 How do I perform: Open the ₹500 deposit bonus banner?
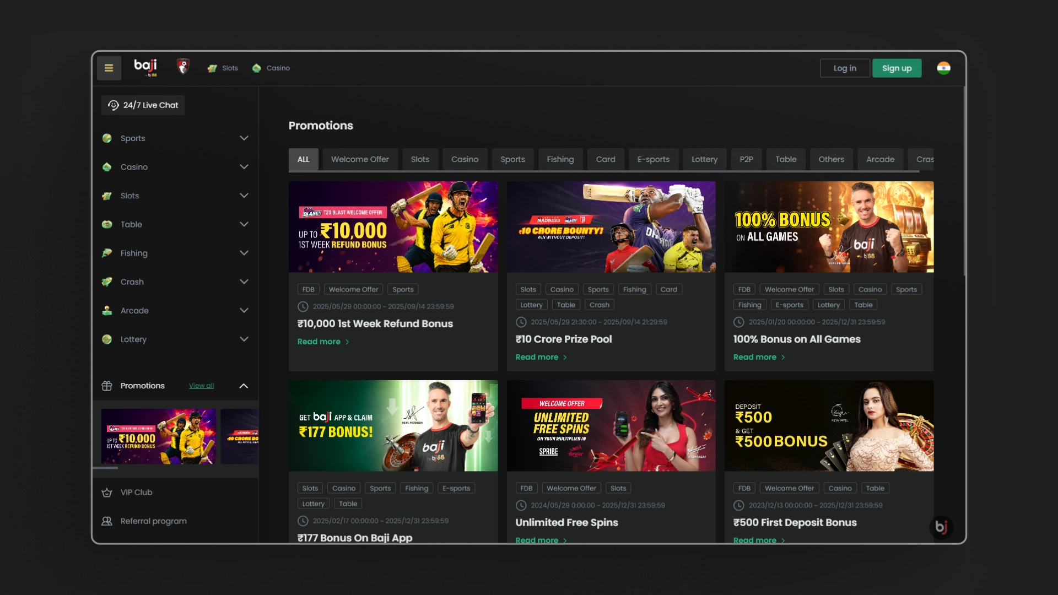(x=829, y=426)
